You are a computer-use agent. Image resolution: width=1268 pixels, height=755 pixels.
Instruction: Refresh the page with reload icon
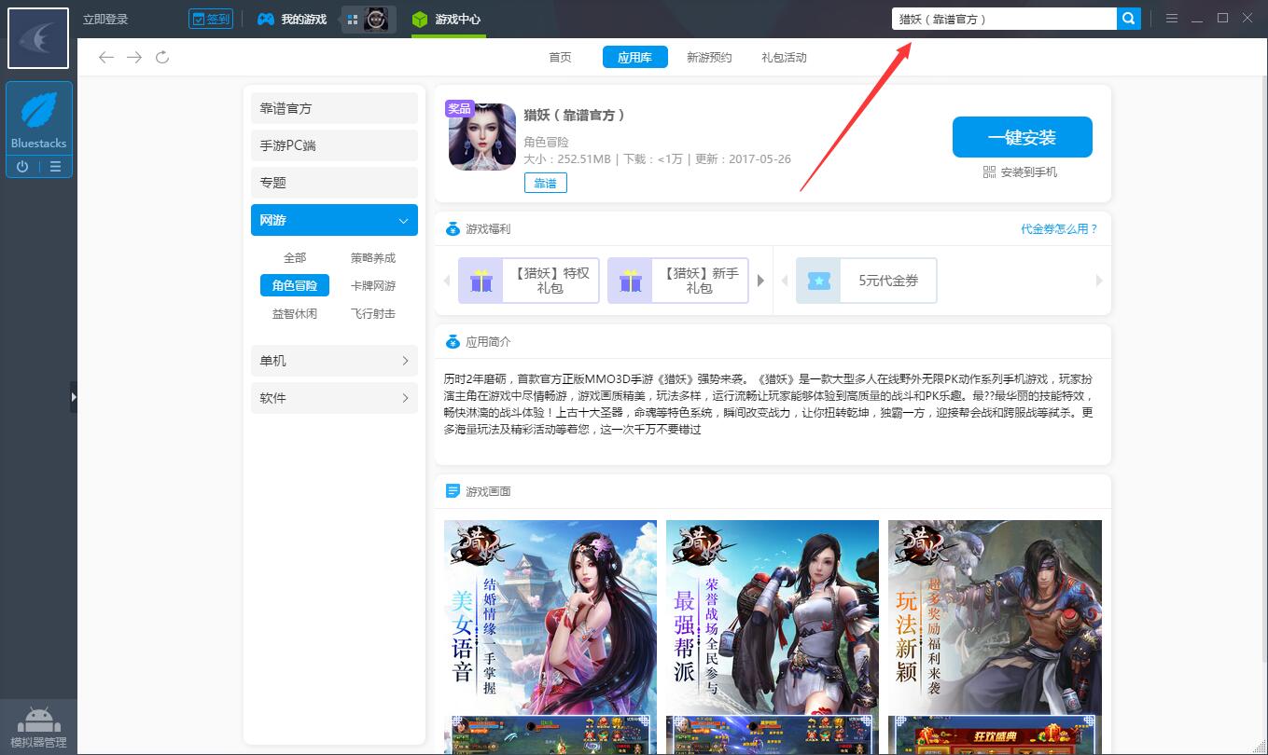coord(162,58)
